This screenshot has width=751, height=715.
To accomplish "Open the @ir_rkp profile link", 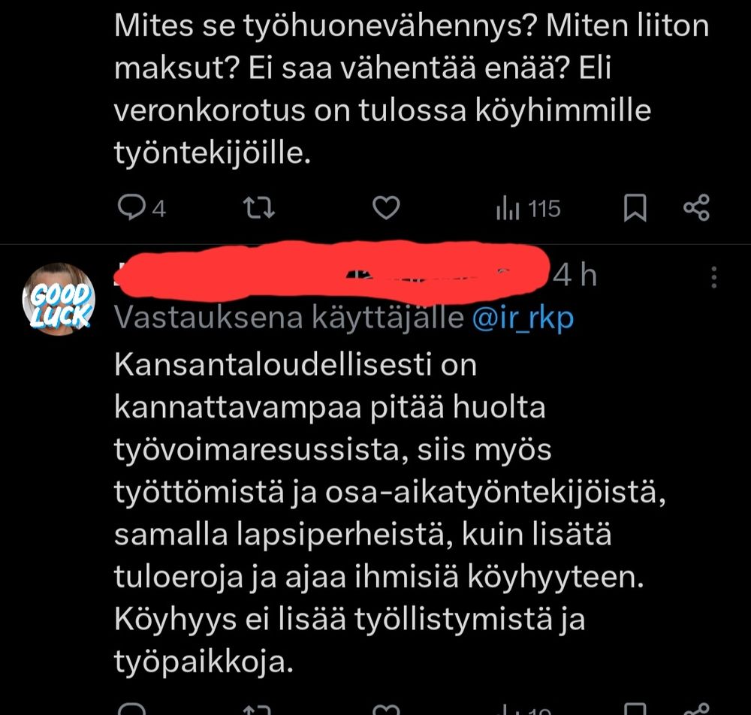I will 523,318.
